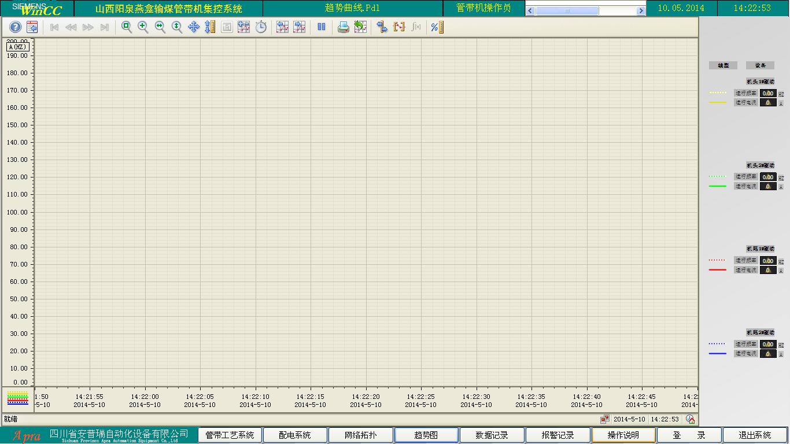790x444 pixels.
Task: Open the trend control help icon
Action: coord(15,27)
